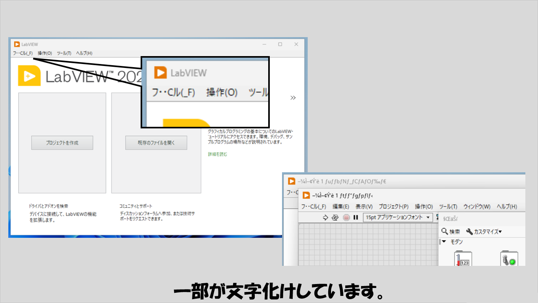Click the empty front panel grid
The image size is (538, 303).
[367, 245]
